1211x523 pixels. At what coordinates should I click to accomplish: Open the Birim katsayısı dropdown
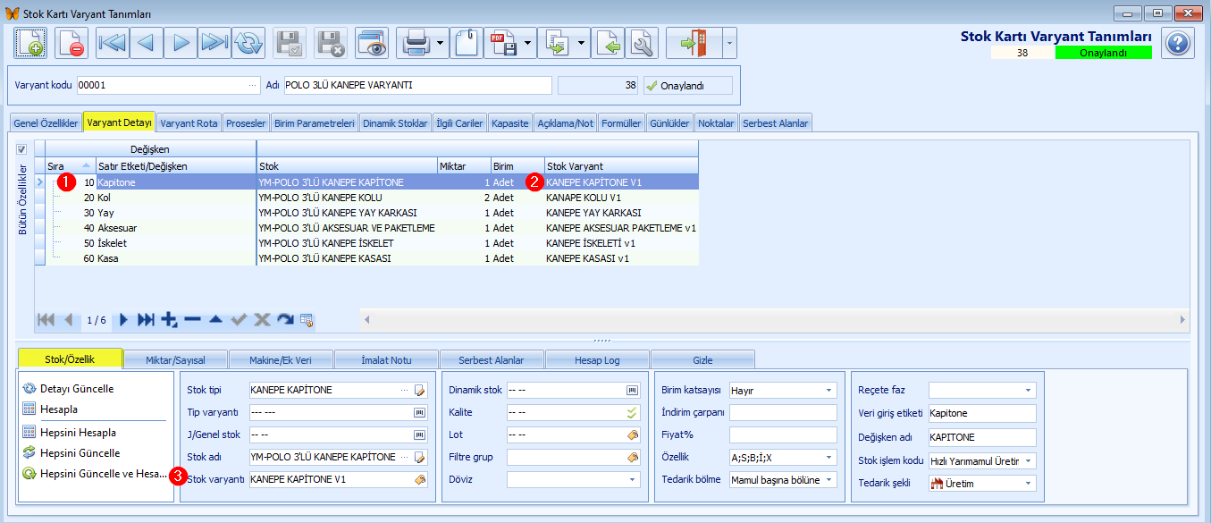[x=828, y=390]
